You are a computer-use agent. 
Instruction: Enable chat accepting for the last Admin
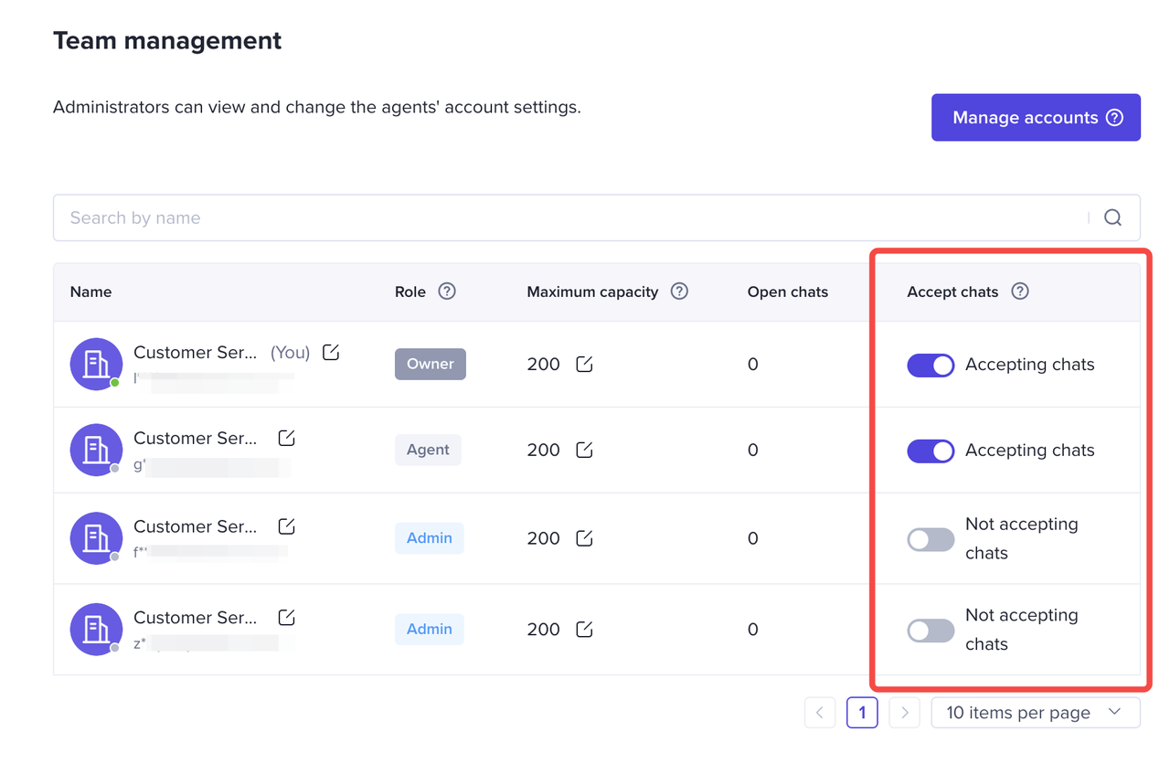pos(931,631)
